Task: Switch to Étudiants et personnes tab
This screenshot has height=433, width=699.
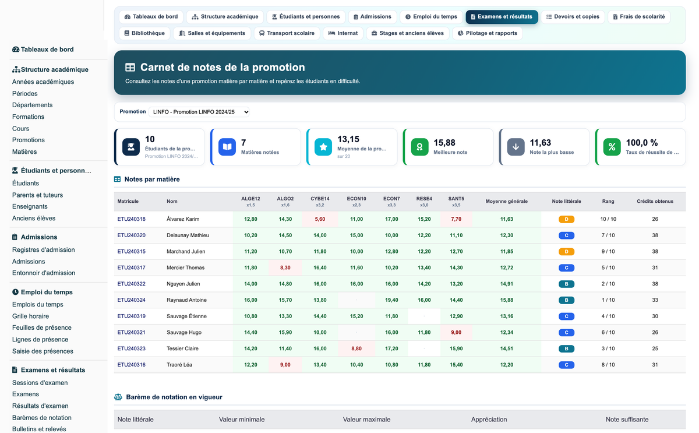Action: [306, 17]
